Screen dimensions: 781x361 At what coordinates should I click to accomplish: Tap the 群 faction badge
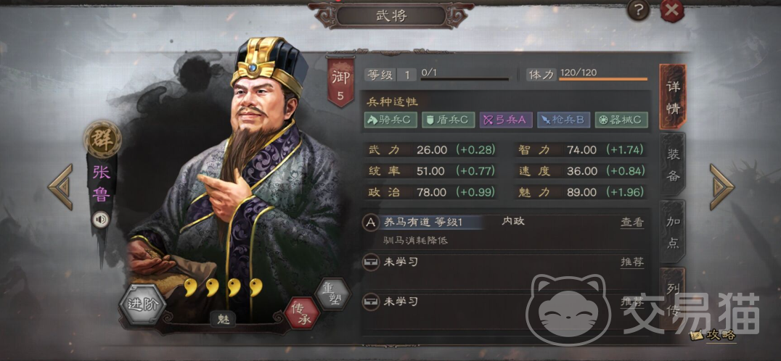(102, 138)
